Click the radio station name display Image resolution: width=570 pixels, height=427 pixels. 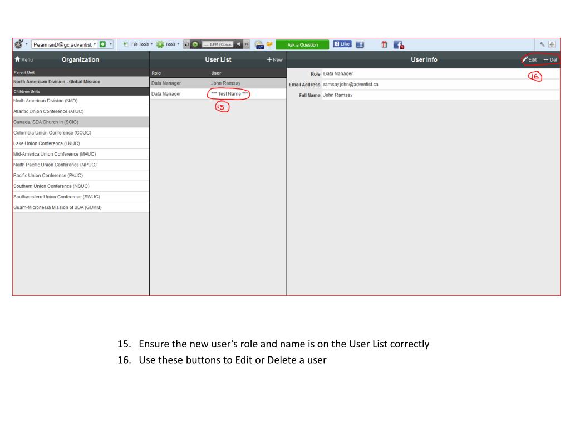click(218, 44)
